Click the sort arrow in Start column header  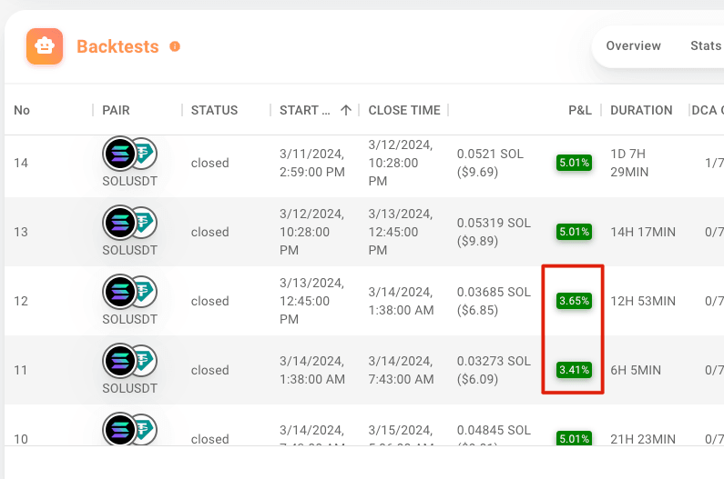tap(345, 110)
